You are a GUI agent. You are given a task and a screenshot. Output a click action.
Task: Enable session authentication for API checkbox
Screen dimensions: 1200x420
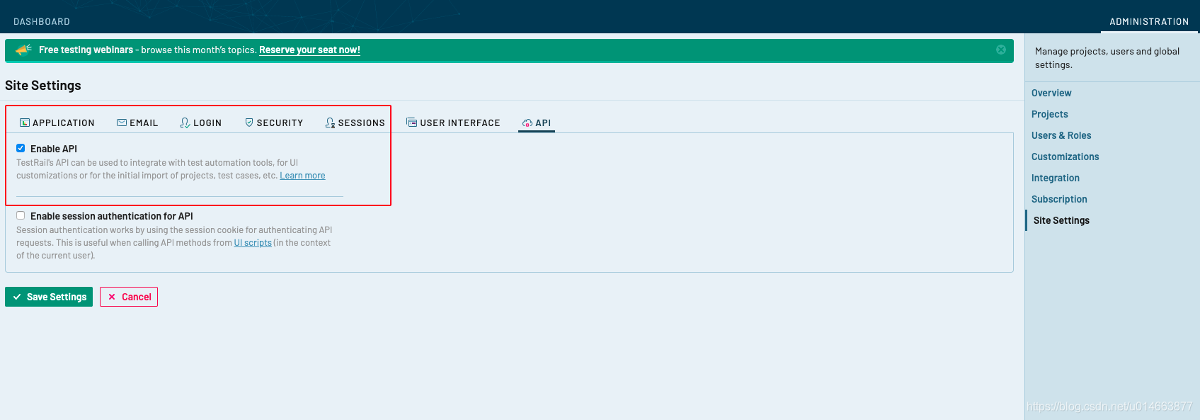[x=21, y=215]
